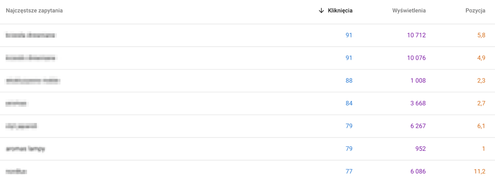Click the position value 5,8
Viewport: 495px width, 186px height.
tap(481, 35)
